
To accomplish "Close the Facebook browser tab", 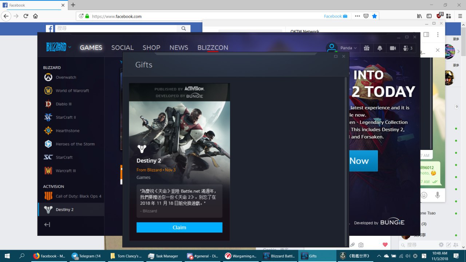I will (x=63, y=5).
